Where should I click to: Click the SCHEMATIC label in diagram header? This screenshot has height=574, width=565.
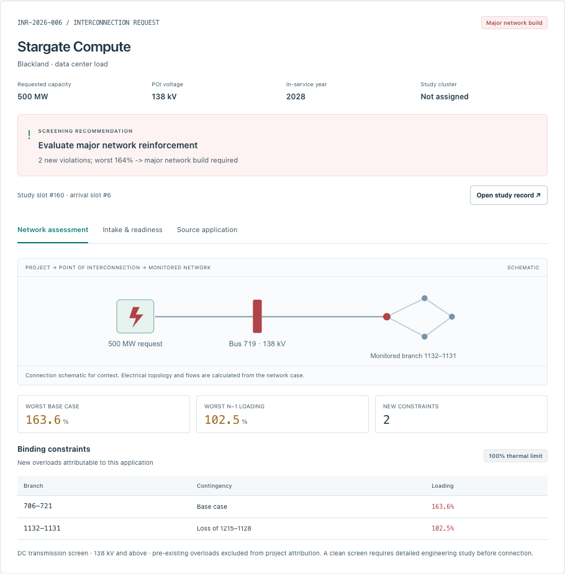pos(523,267)
